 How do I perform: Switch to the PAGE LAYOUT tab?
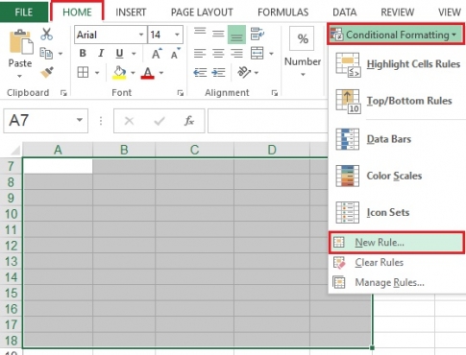(202, 12)
